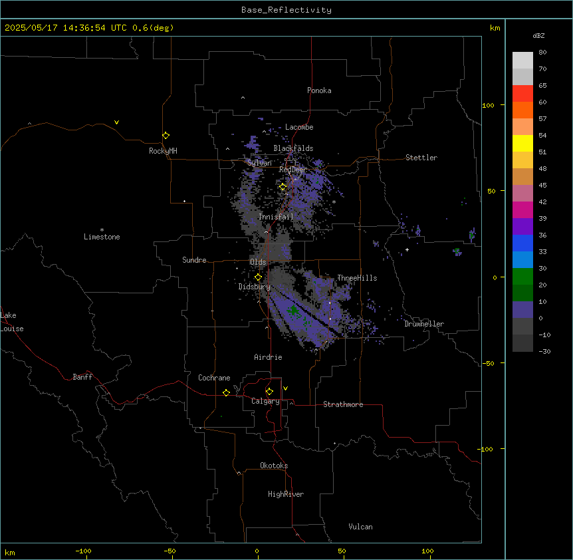The width and height of the screenshot is (573, 560).
Task: Click the Stettler label
Action: click(x=421, y=158)
